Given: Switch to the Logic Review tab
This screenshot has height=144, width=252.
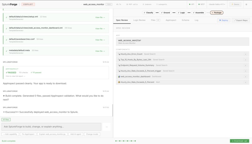Looking at the screenshot, I should pyautogui.click(x=139, y=20).
